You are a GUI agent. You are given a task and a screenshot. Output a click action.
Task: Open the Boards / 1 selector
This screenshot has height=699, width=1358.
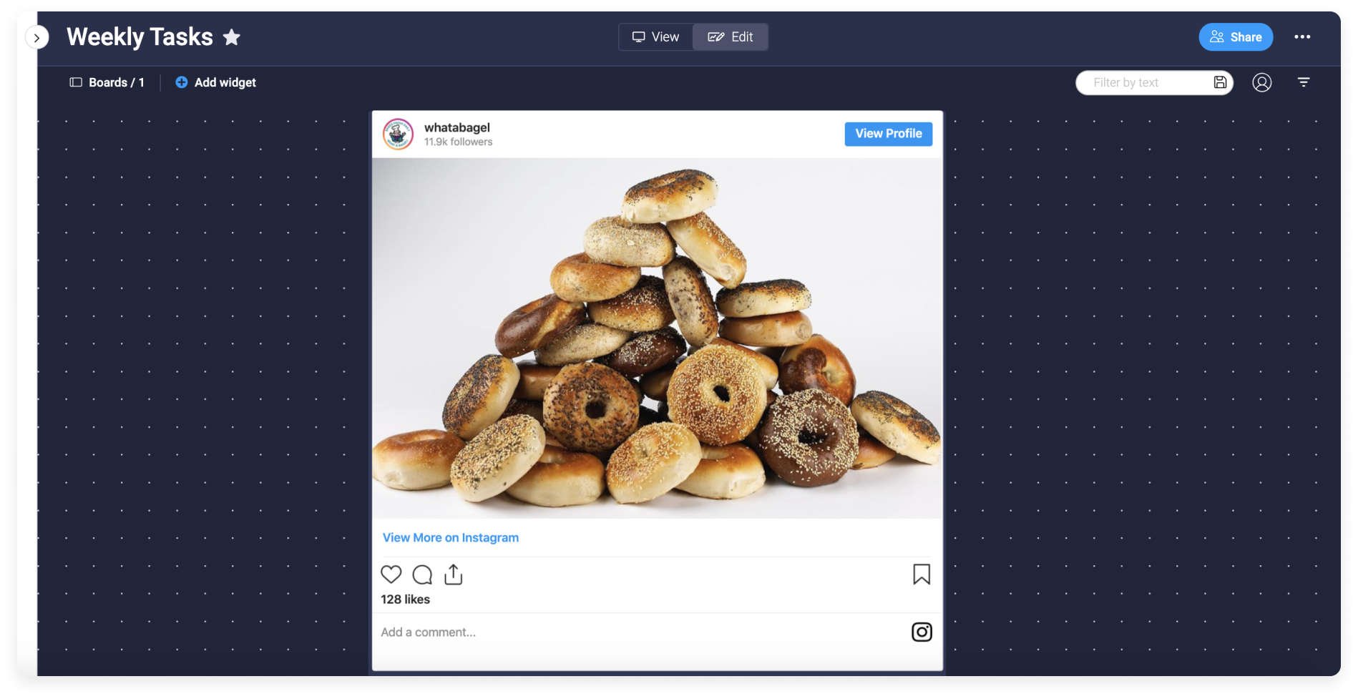click(107, 82)
